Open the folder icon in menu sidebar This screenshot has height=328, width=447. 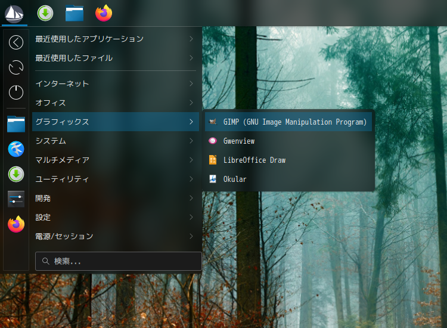(x=16, y=124)
